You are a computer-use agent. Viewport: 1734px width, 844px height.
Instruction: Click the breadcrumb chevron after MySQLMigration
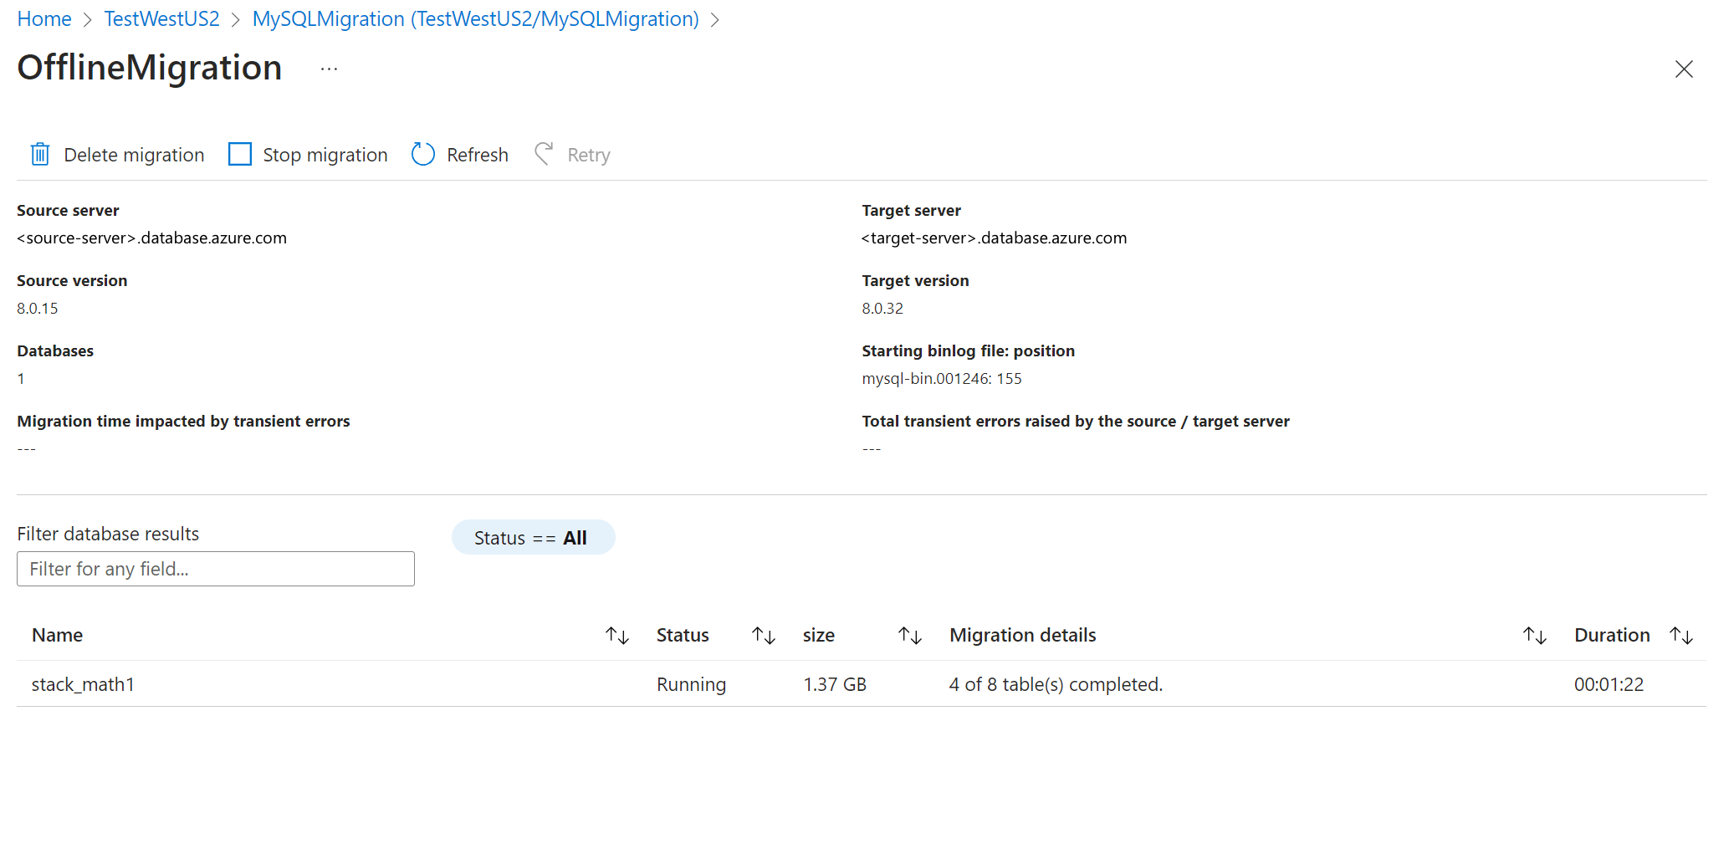pos(715,20)
